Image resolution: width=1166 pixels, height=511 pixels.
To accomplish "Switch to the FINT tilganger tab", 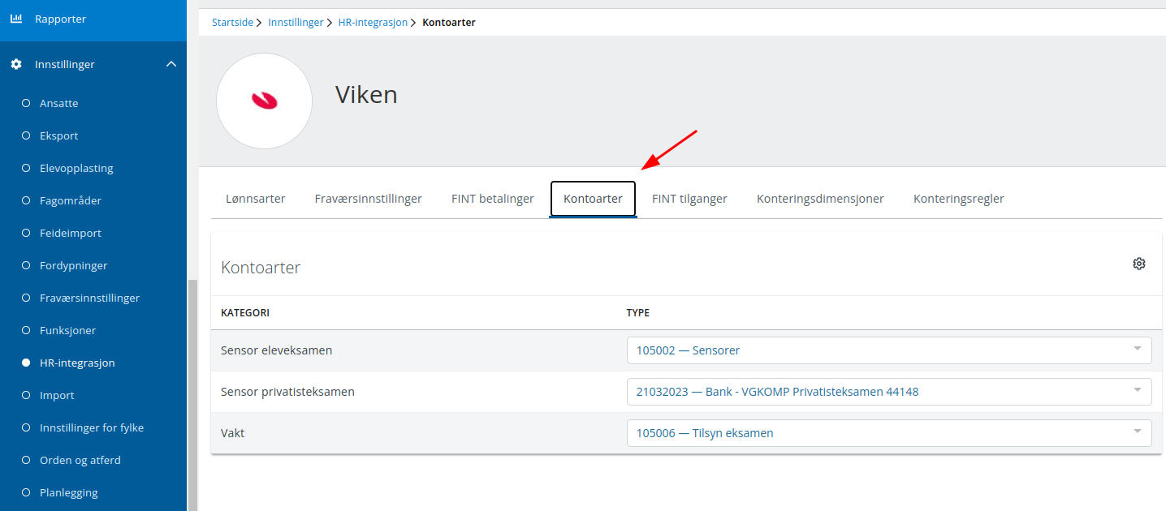I will pos(690,199).
